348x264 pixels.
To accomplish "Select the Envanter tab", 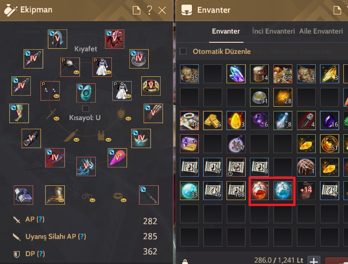I will click(x=226, y=31).
